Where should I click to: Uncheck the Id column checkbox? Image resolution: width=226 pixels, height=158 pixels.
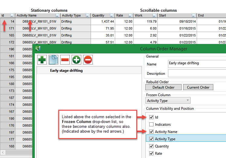click(151, 117)
